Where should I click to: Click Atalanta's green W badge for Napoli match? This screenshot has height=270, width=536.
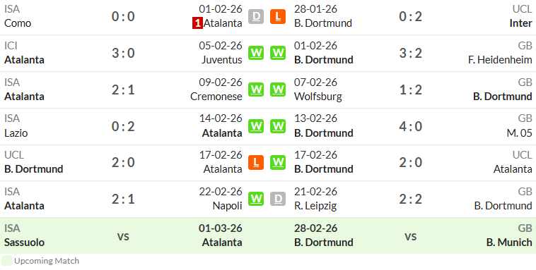[256, 199]
